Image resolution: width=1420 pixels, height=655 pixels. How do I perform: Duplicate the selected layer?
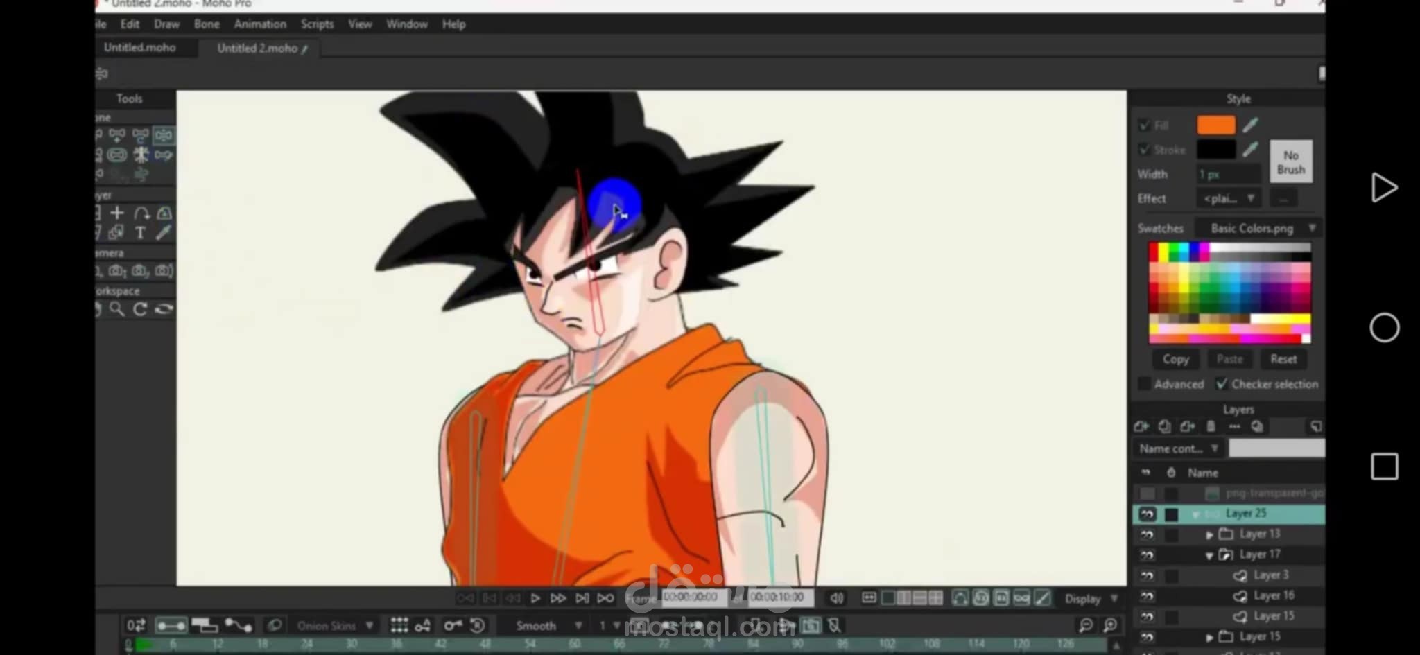pyautogui.click(x=1165, y=426)
